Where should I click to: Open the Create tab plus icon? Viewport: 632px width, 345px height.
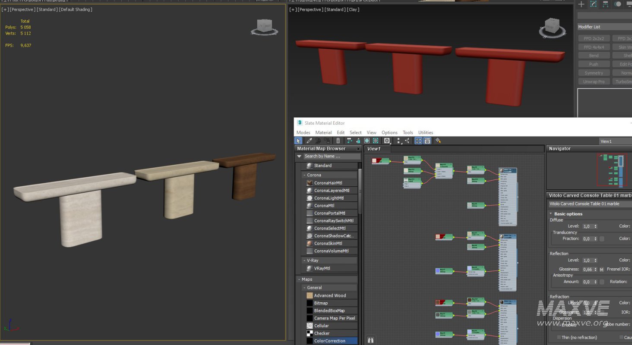point(581,4)
